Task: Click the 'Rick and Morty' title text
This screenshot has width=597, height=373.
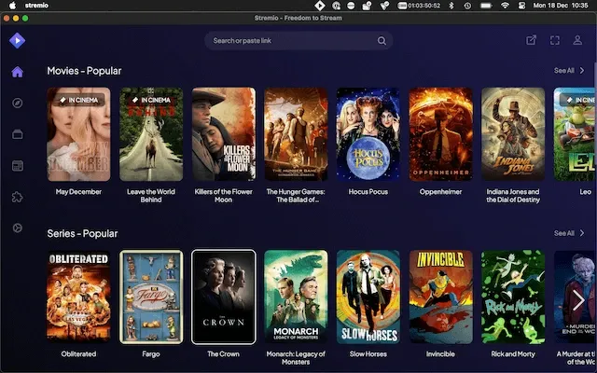Action: coord(513,354)
